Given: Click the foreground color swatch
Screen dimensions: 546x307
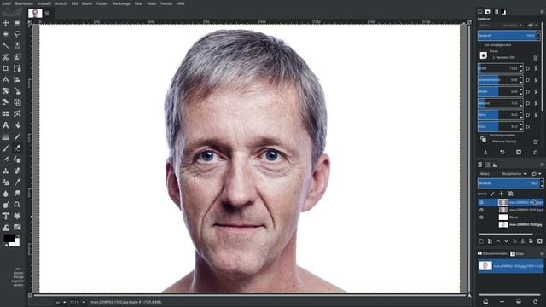Looking at the screenshot, I should coord(9,239).
